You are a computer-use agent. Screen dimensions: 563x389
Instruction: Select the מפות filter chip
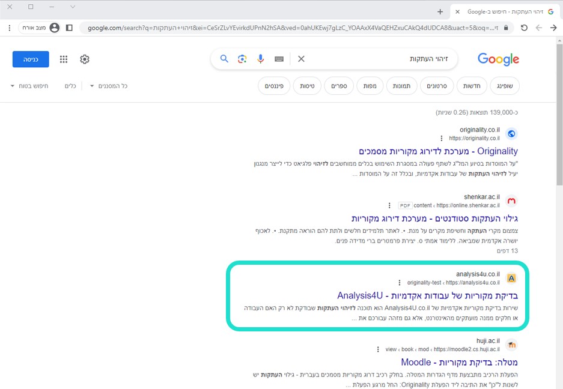click(x=370, y=86)
